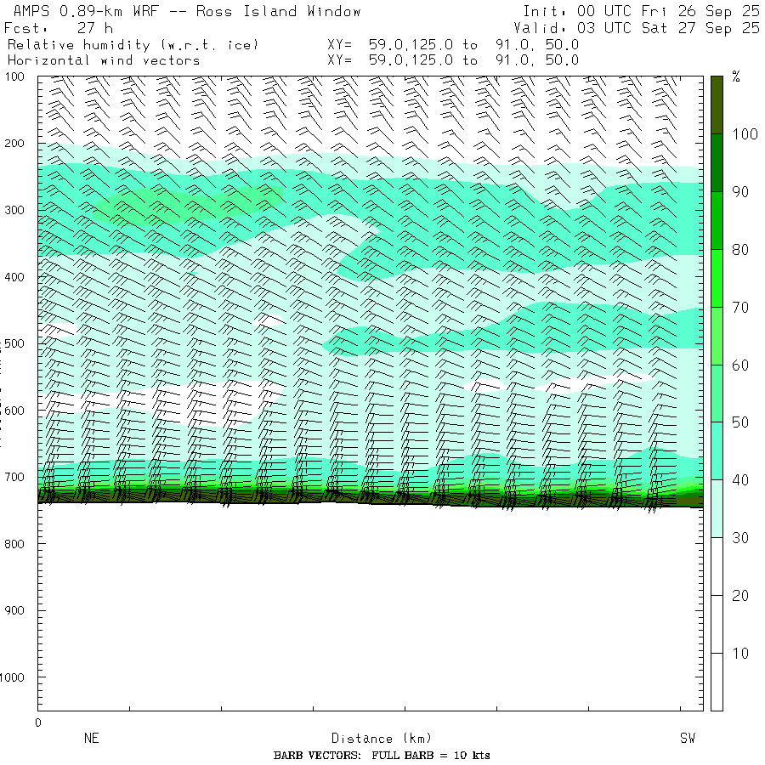Click the 60 color bar label
Image resolution: width=765 pixels, height=765 pixels.
(740, 365)
